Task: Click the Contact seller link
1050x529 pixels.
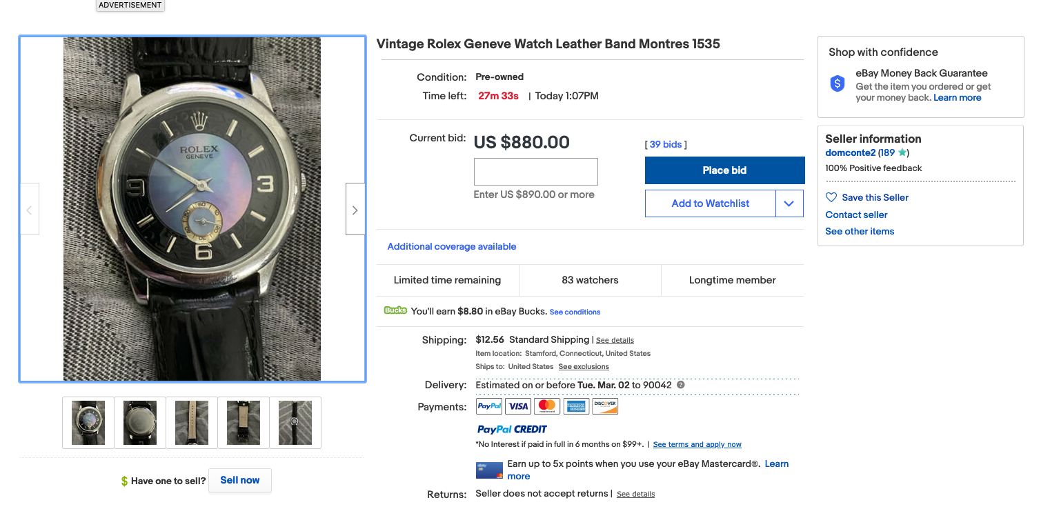Action: (856, 214)
